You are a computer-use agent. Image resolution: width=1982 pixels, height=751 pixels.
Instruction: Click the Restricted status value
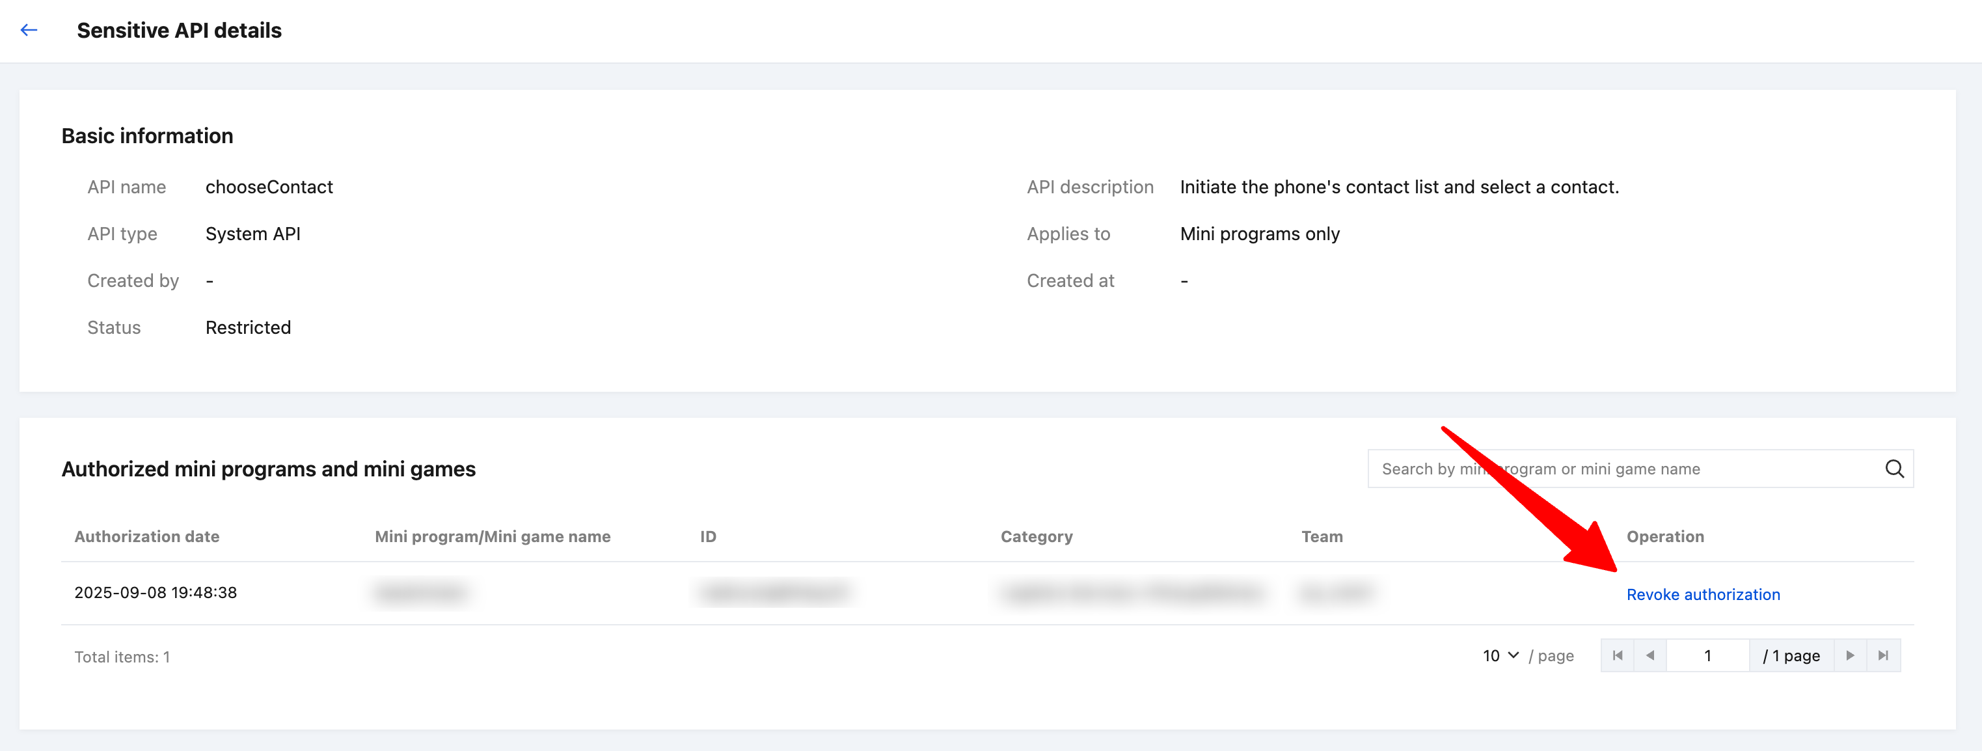[x=248, y=328]
